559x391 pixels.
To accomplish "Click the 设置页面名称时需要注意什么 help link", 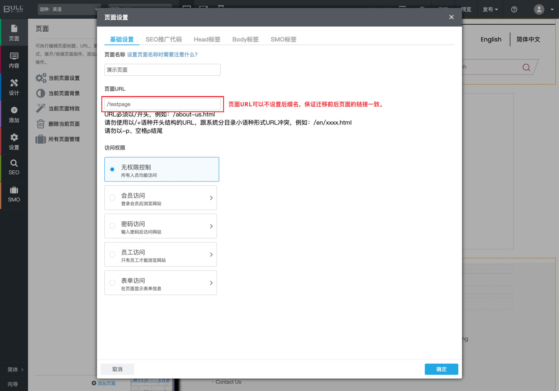I will point(162,54).
